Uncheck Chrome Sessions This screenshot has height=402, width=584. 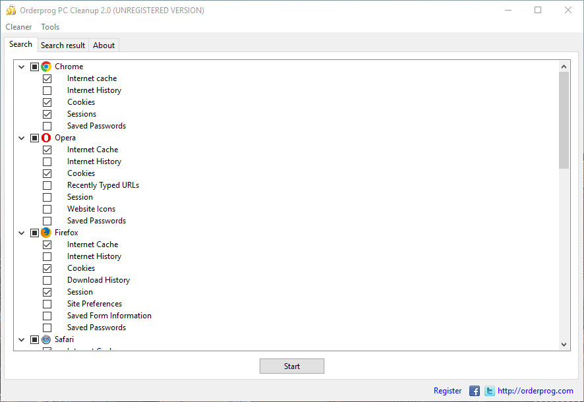(x=47, y=114)
